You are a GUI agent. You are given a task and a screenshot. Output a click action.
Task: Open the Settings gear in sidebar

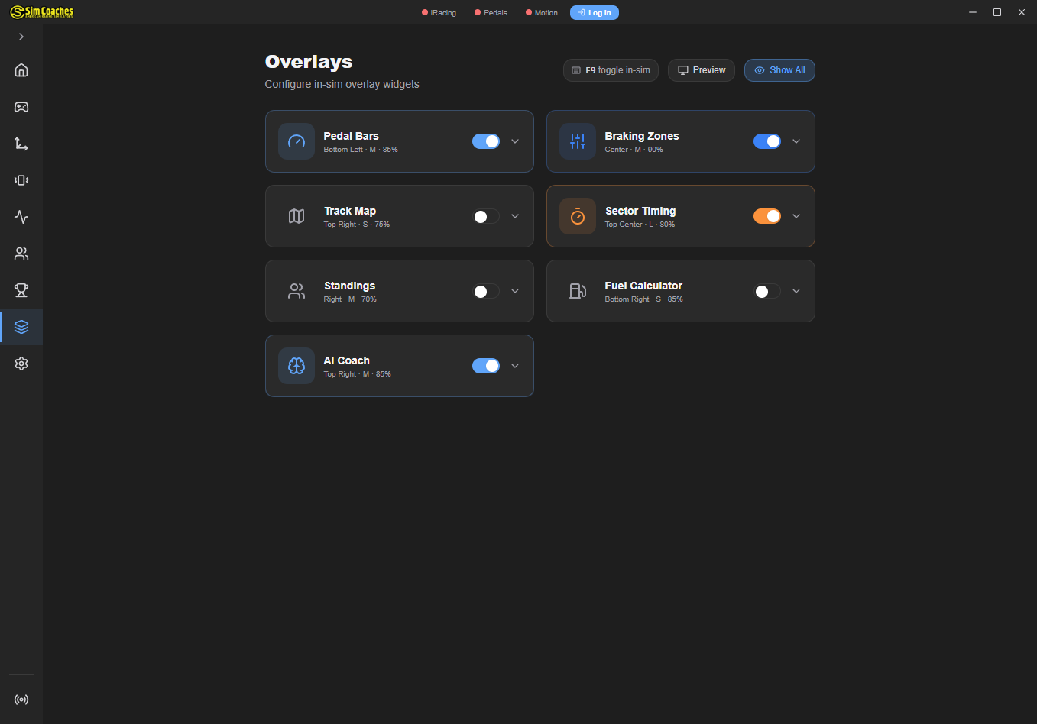[21, 363]
